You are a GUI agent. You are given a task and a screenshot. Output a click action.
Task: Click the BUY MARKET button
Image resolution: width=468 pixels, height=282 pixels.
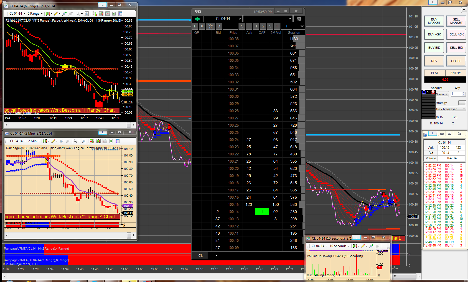point(434,21)
